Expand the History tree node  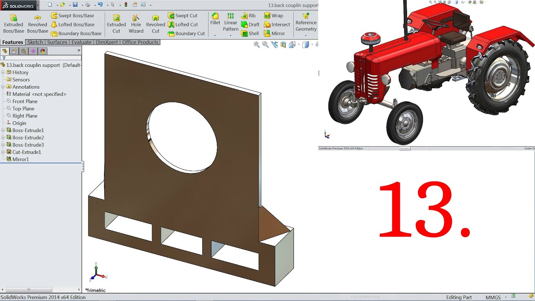point(3,72)
